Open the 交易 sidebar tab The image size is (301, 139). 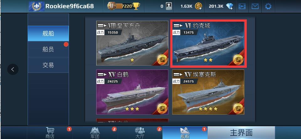click(x=48, y=65)
